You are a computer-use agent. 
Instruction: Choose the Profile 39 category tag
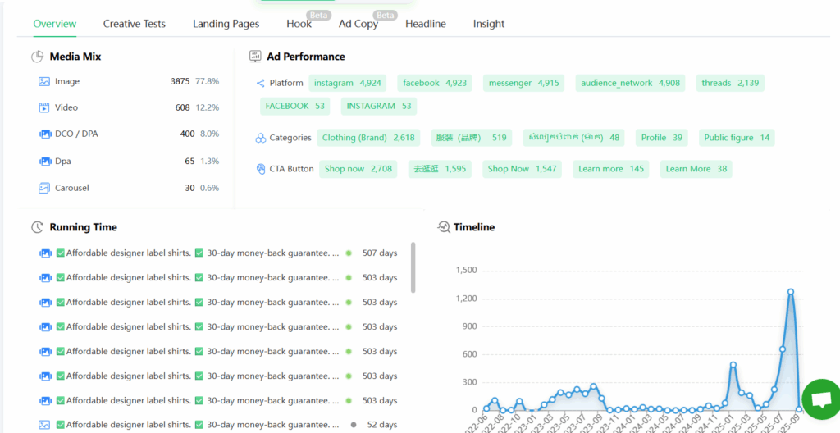662,138
